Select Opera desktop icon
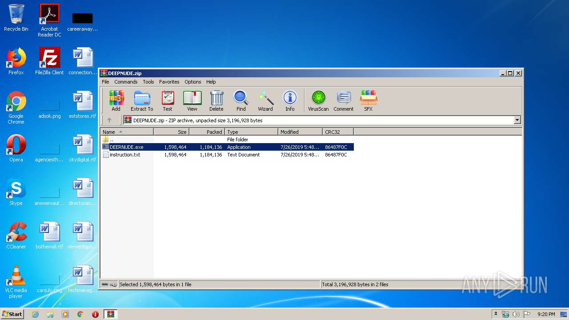This screenshot has width=569, height=320. click(x=16, y=148)
